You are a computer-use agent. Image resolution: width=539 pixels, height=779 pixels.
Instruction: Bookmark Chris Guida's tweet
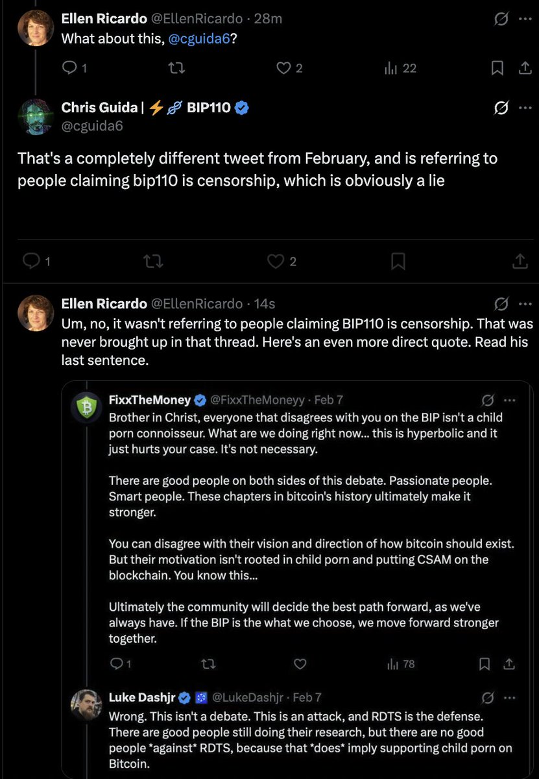click(x=398, y=261)
